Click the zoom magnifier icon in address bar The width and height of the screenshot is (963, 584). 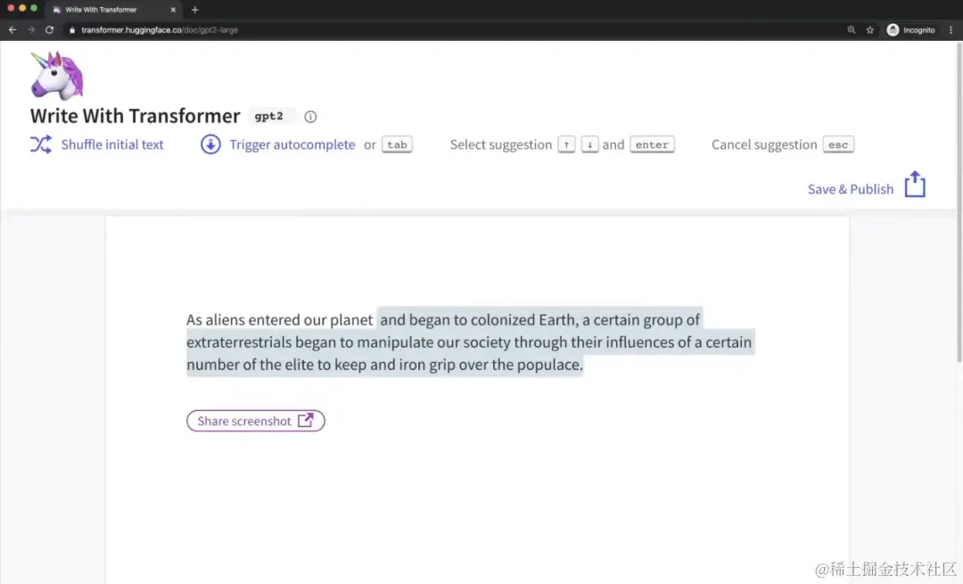[852, 29]
